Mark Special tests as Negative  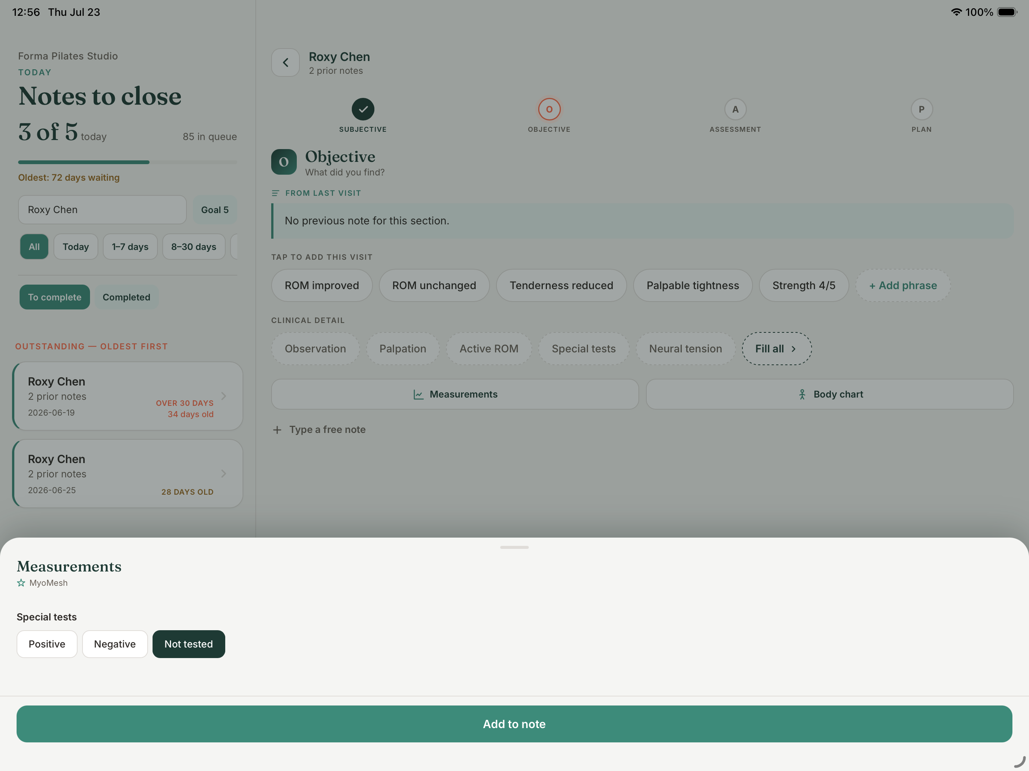115,644
